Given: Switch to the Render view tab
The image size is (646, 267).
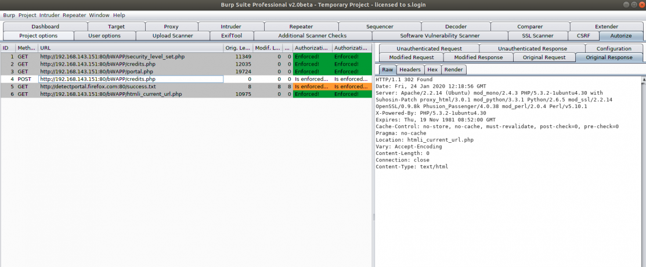Looking at the screenshot, I should pyautogui.click(x=454, y=70).
